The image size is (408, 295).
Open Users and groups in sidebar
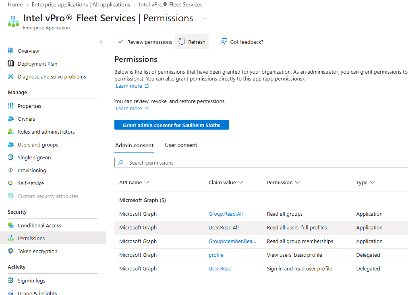[x=38, y=145]
